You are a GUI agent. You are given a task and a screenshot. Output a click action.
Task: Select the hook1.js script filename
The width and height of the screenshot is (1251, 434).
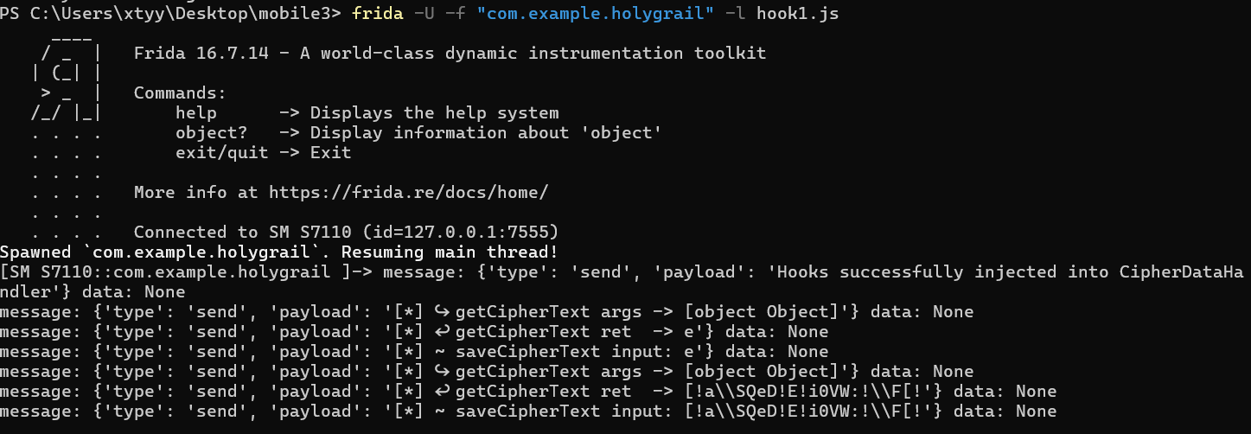(x=795, y=13)
